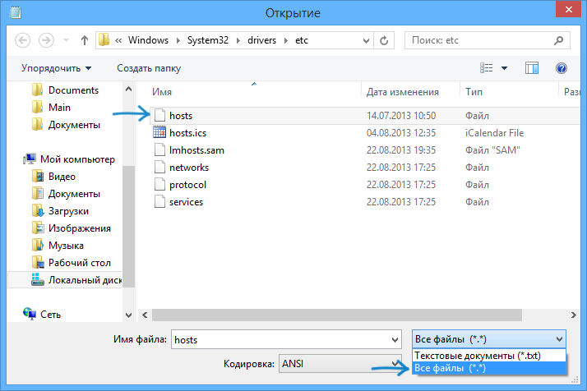Choose 'Все файлы (*.*)' list option
The image size is (587, 391).
coord(489,368)
